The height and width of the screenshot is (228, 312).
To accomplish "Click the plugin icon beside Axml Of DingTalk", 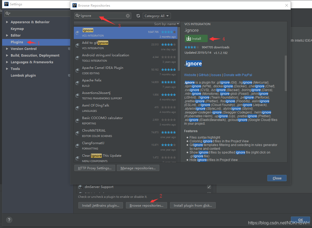I will point(78,108).
